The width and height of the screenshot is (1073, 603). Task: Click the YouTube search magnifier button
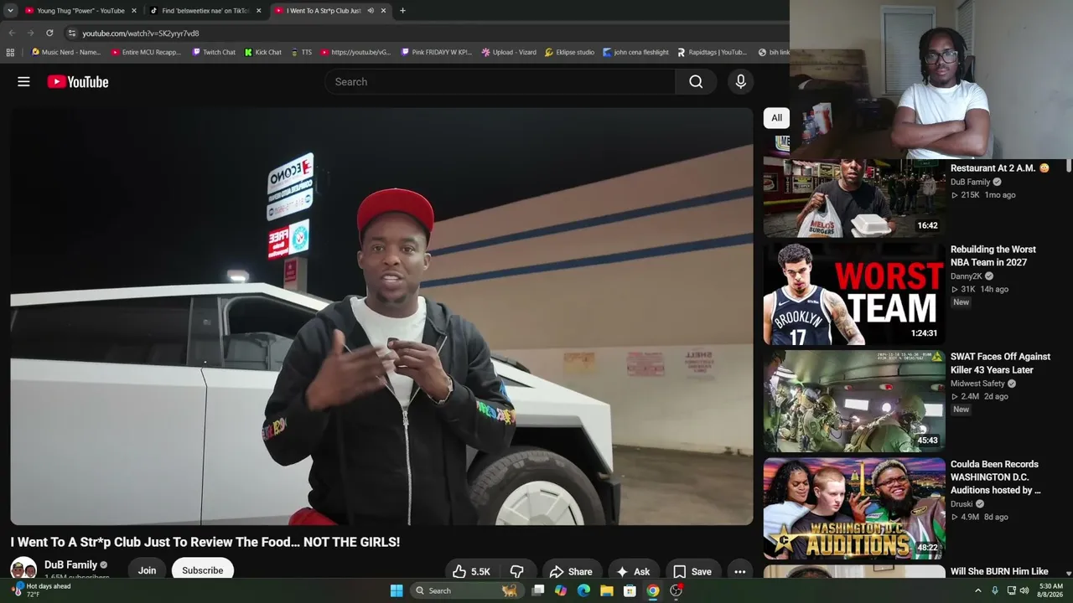[x=696, y=81]
